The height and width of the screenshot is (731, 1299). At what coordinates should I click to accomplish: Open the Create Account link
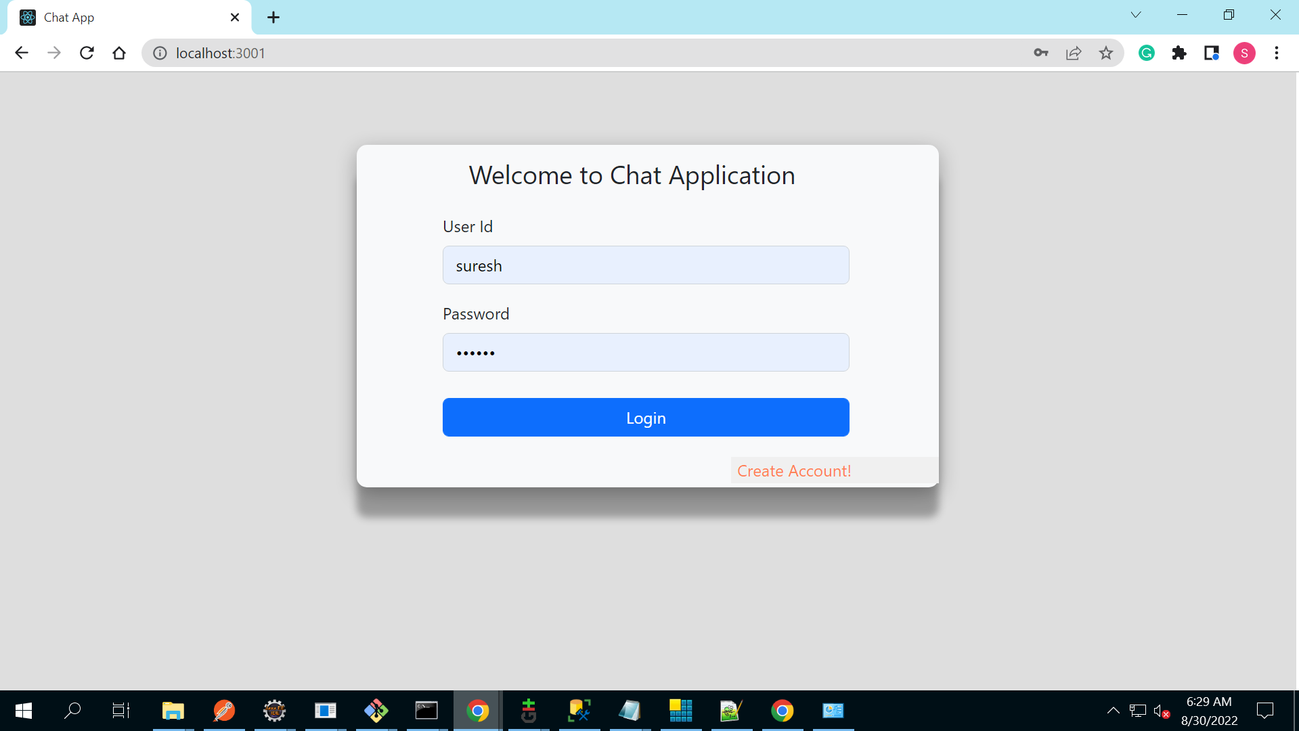(793, 470)
